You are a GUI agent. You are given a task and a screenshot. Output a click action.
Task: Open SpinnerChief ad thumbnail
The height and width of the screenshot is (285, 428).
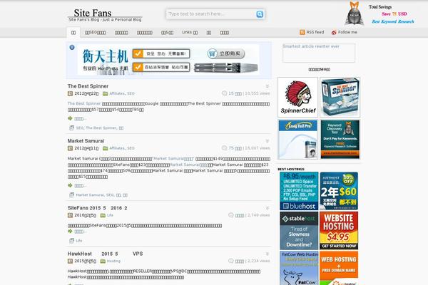coord(297,97)
